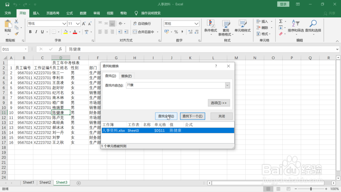Click the 登录 Sign in button

tap(283, 4)
